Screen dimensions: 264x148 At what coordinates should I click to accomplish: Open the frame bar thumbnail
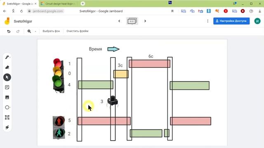[x=132, y=21]
